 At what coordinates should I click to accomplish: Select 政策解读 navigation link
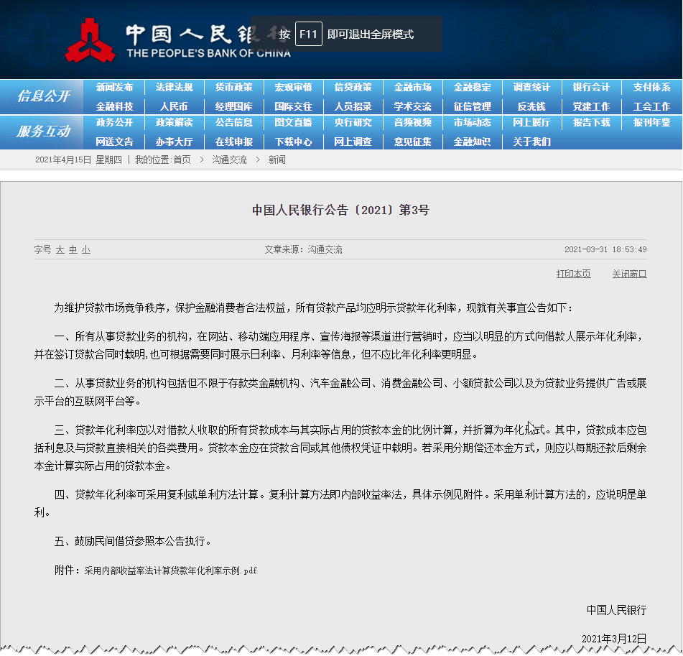click(x=175, y=122)
